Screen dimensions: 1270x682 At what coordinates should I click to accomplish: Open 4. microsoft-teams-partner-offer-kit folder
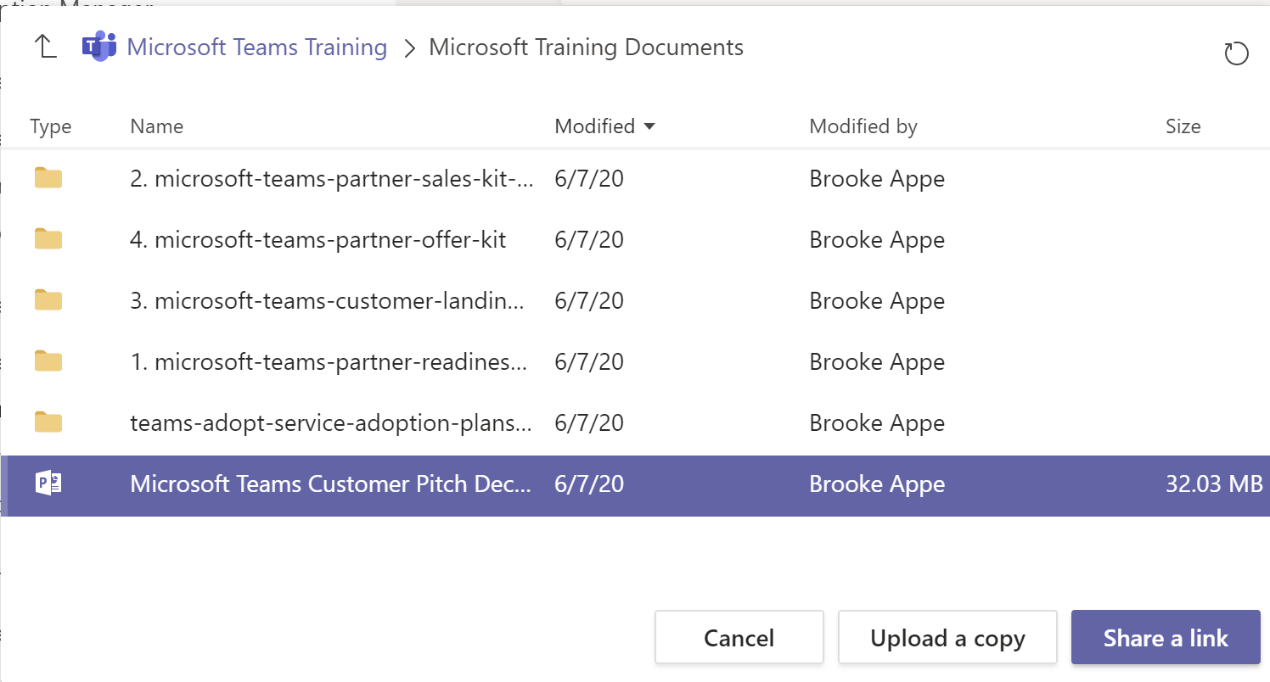[317, 240]
